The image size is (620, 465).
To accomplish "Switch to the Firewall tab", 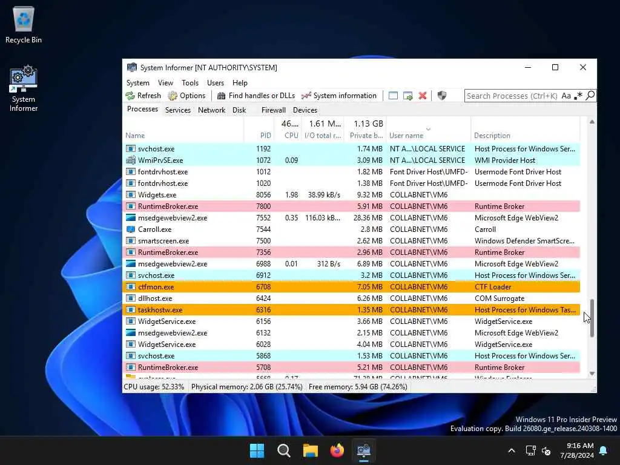I will click(273, 110).
